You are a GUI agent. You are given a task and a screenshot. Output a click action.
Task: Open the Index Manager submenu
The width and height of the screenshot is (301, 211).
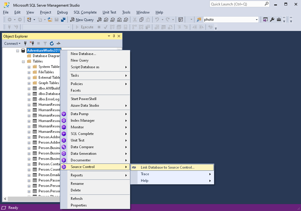pyautogui.click(x=95, y=120)
